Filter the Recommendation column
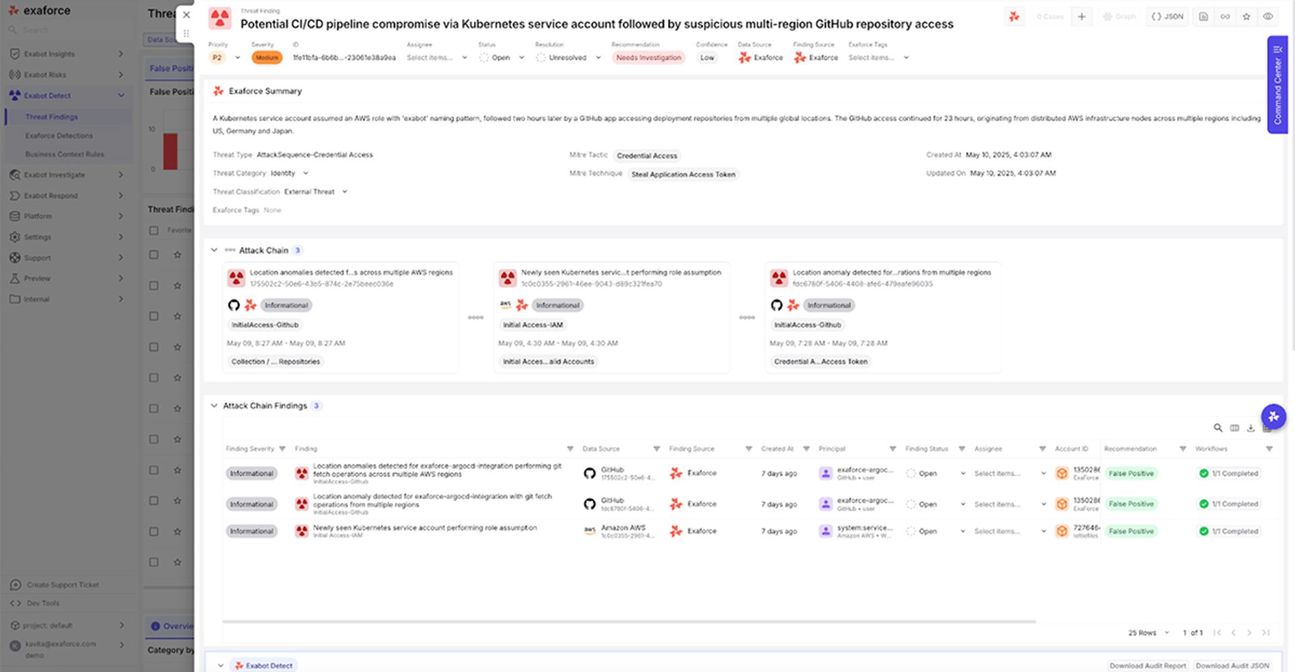 tap(1182, 449)
